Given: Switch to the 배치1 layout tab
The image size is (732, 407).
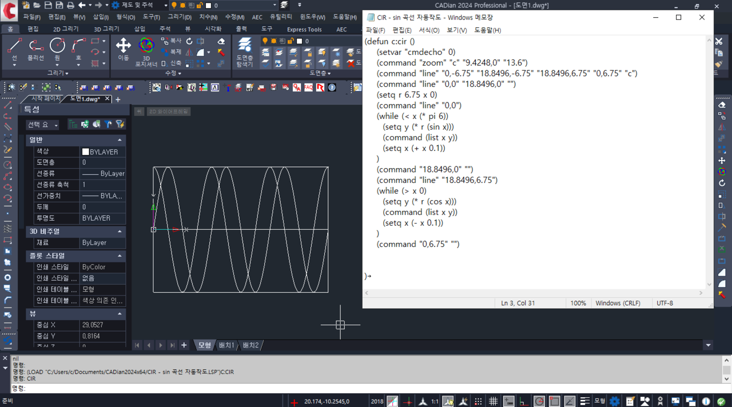Looking at the screenshot, I should coord(226,345).
